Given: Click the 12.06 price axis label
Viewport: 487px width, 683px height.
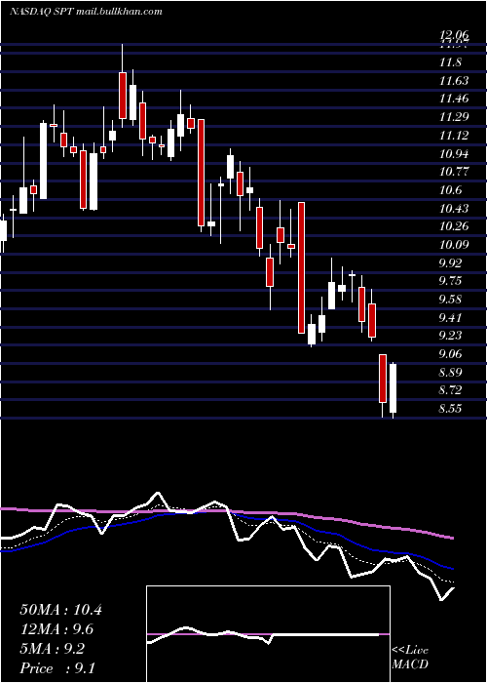Looking at the screenshot, I should (454, 35).
